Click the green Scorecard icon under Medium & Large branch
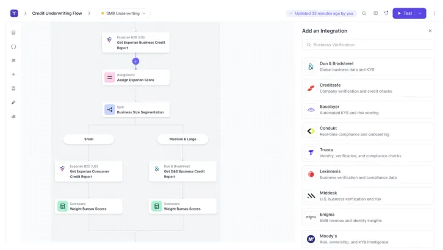Image resolution: width=443 pixels, height=250 pixels. pos(157,206)
